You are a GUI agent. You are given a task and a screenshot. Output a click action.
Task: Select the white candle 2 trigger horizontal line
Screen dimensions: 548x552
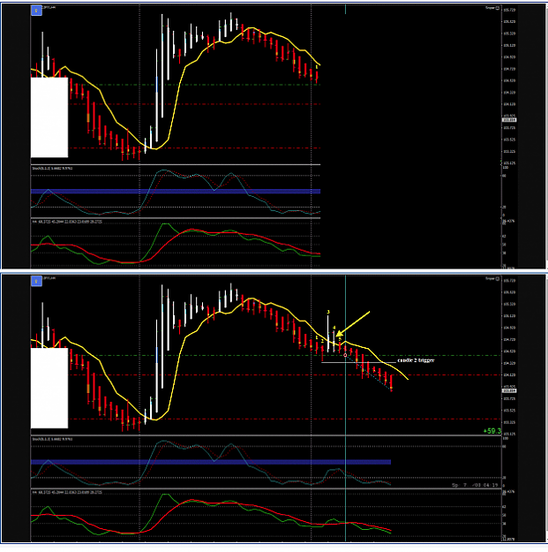point(358,362)
